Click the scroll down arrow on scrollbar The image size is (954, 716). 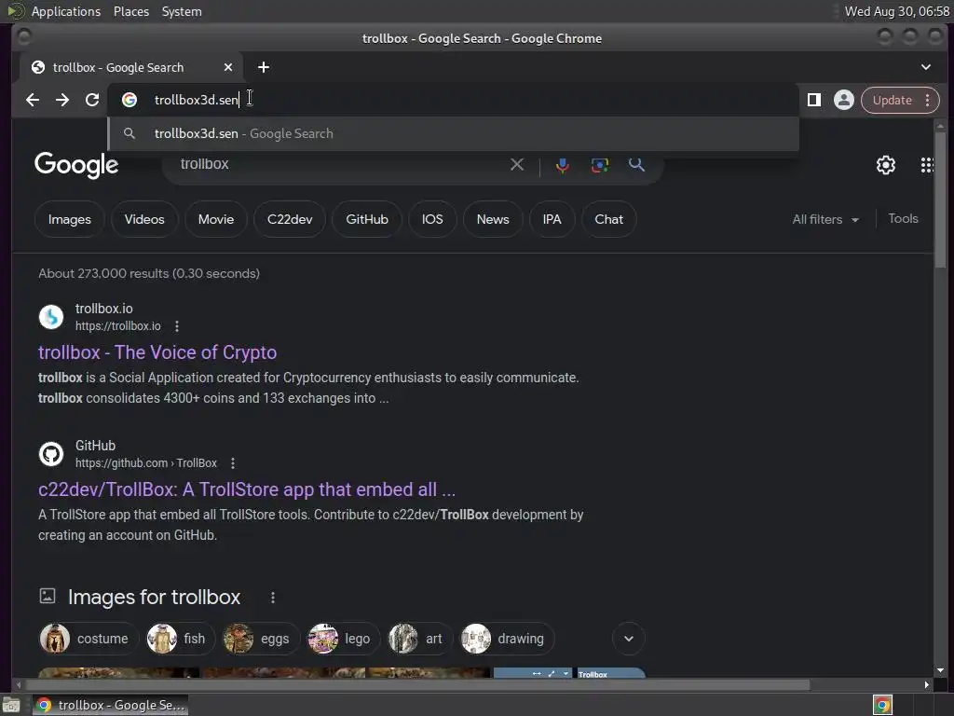[x=941, y=670]
